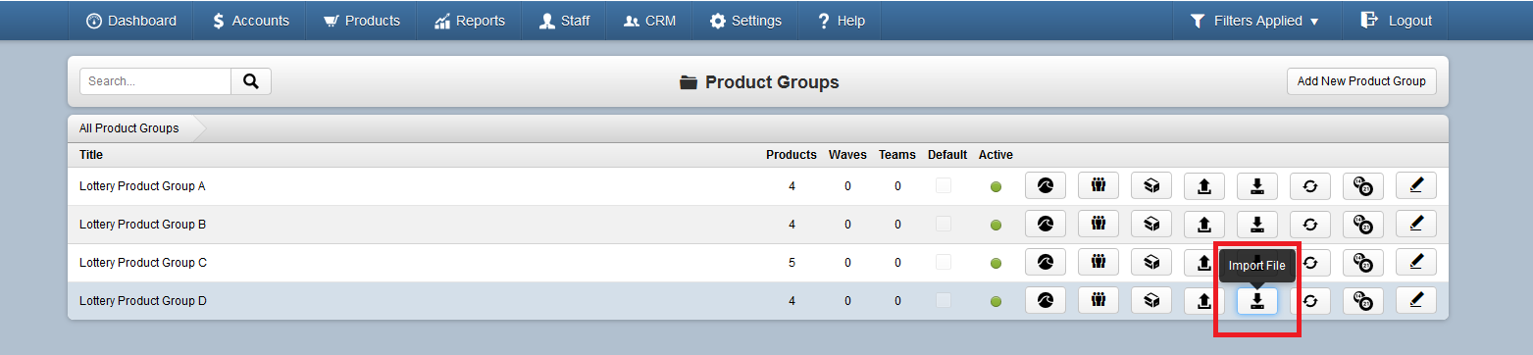Toggle Active green dot for Product Group C
Screen dimensions: 1533x355
coord(996,263)
